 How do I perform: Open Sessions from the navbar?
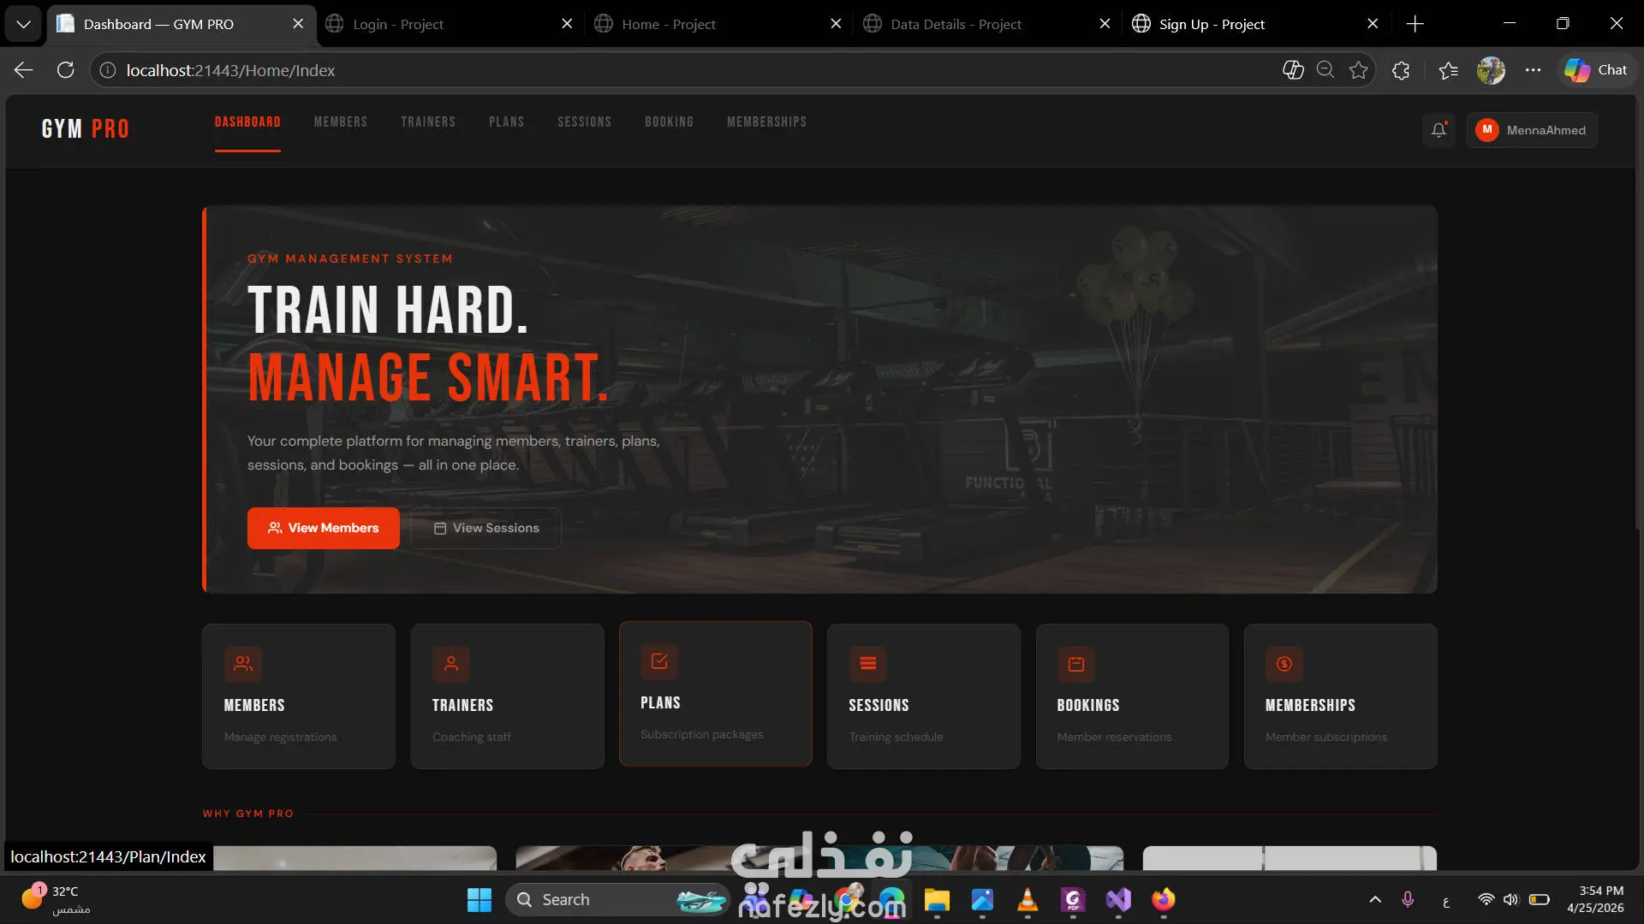click(x=585, y=122)
